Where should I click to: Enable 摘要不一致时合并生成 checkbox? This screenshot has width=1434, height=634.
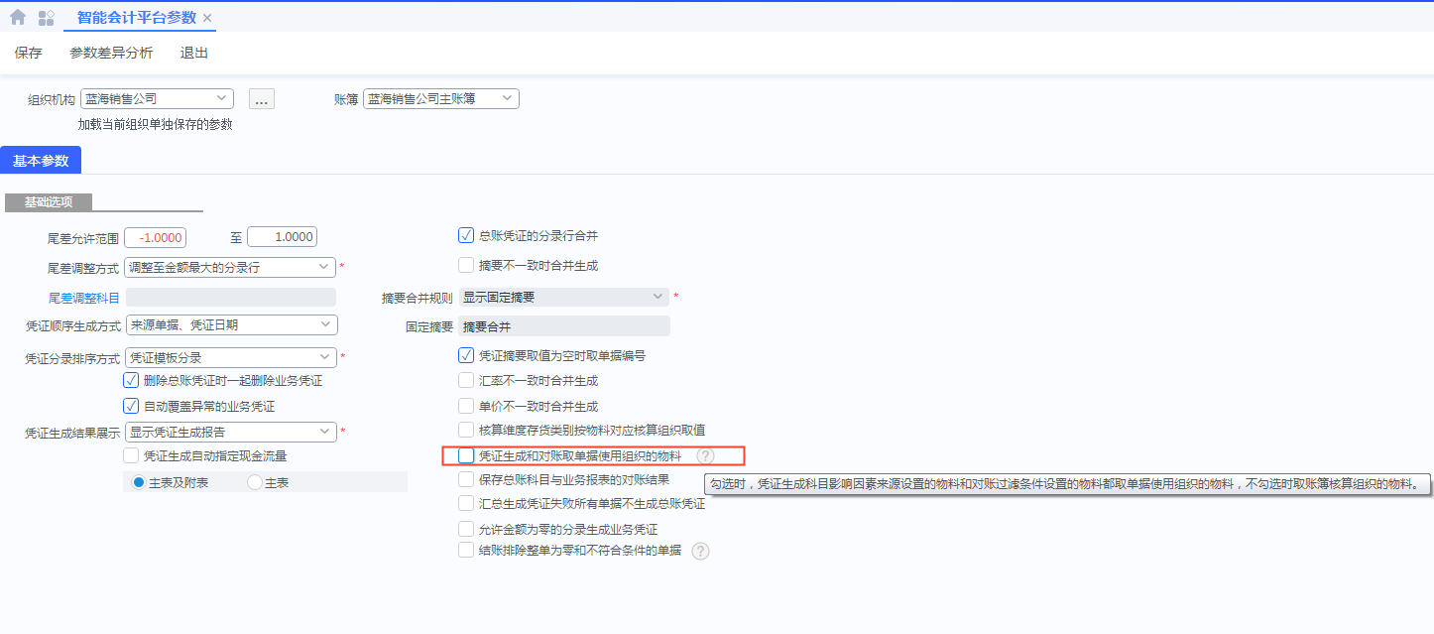(x=466, y=265)
